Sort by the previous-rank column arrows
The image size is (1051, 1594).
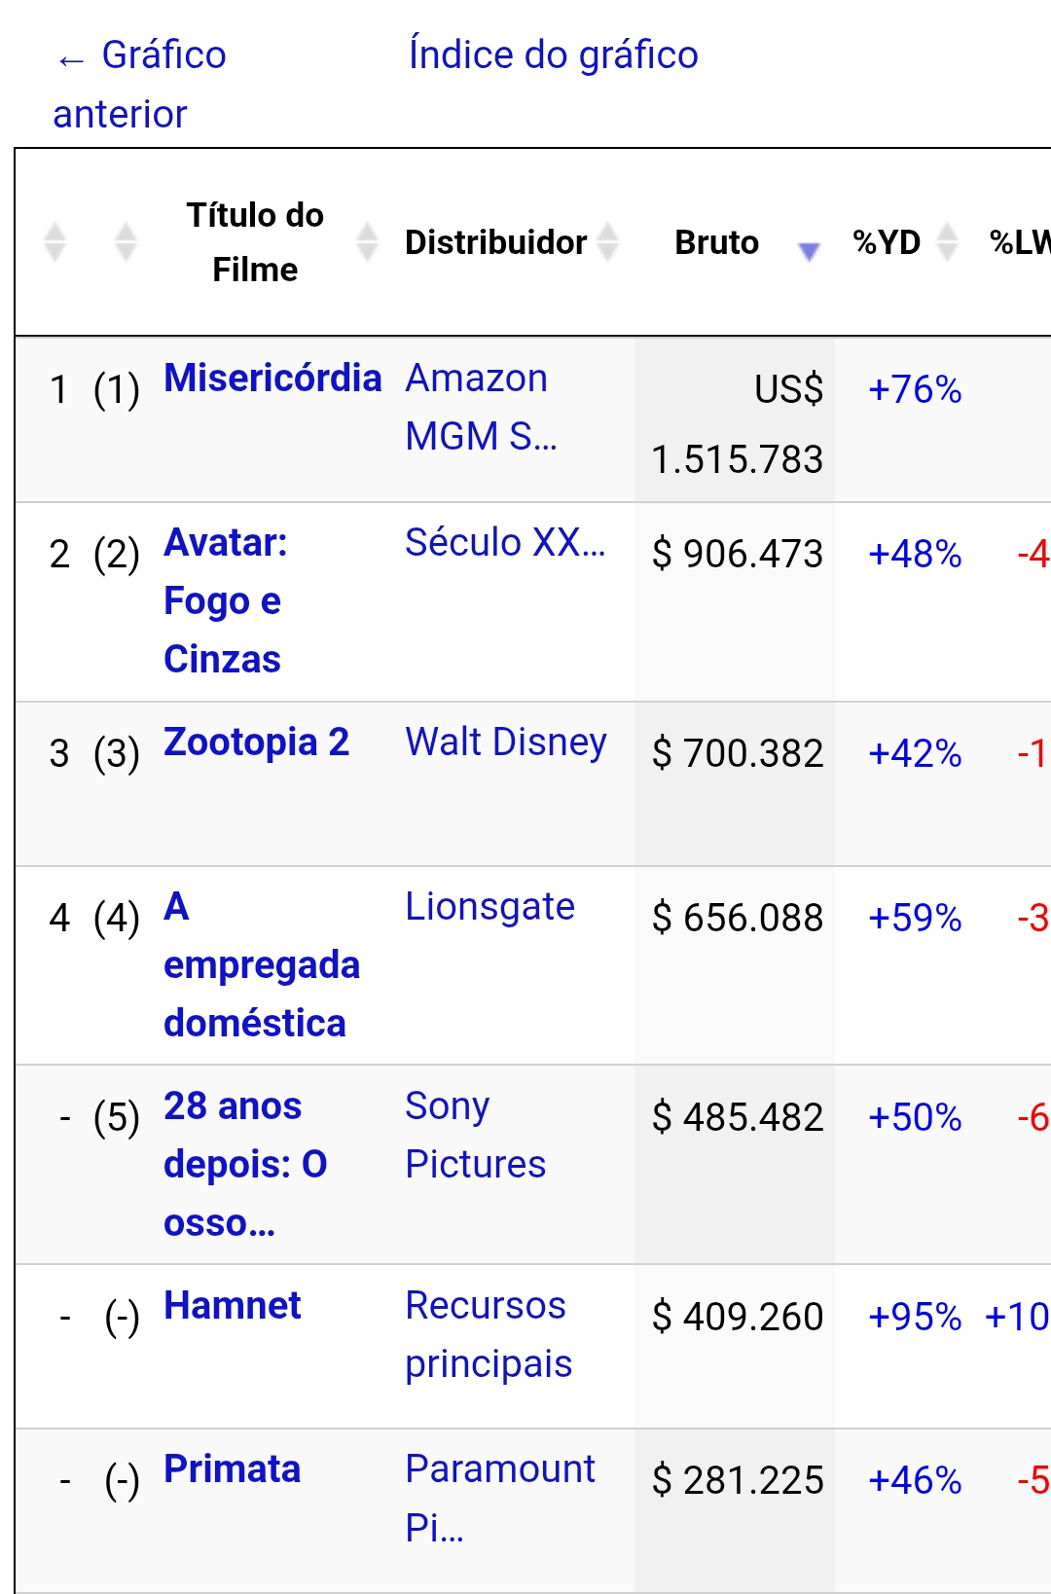[x=126, y=241]
